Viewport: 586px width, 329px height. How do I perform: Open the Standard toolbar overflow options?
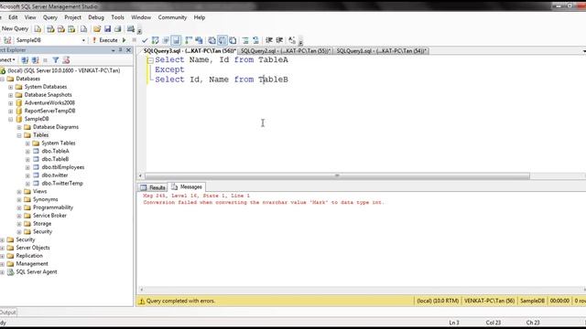click(x=139, y=30)
